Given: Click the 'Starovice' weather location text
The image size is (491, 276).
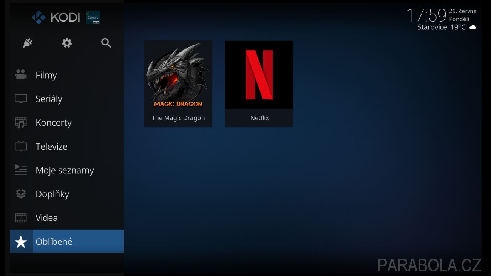Looking at the screenshot, I should pyautogui.click(x=432, y=27).
